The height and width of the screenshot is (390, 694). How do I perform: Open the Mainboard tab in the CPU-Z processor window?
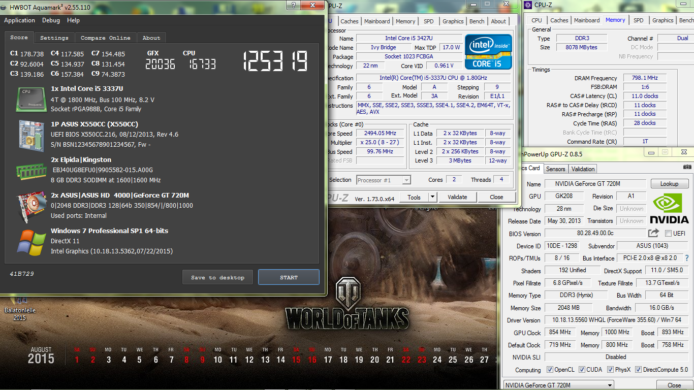tap(377, 21)
